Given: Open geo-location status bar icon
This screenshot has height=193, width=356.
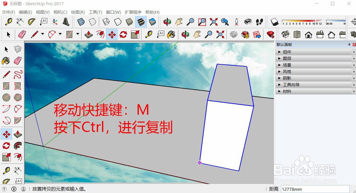Looking at the screenshot, I should click(x=4, y=189).
